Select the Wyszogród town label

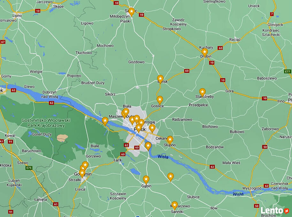coord(252,188)
